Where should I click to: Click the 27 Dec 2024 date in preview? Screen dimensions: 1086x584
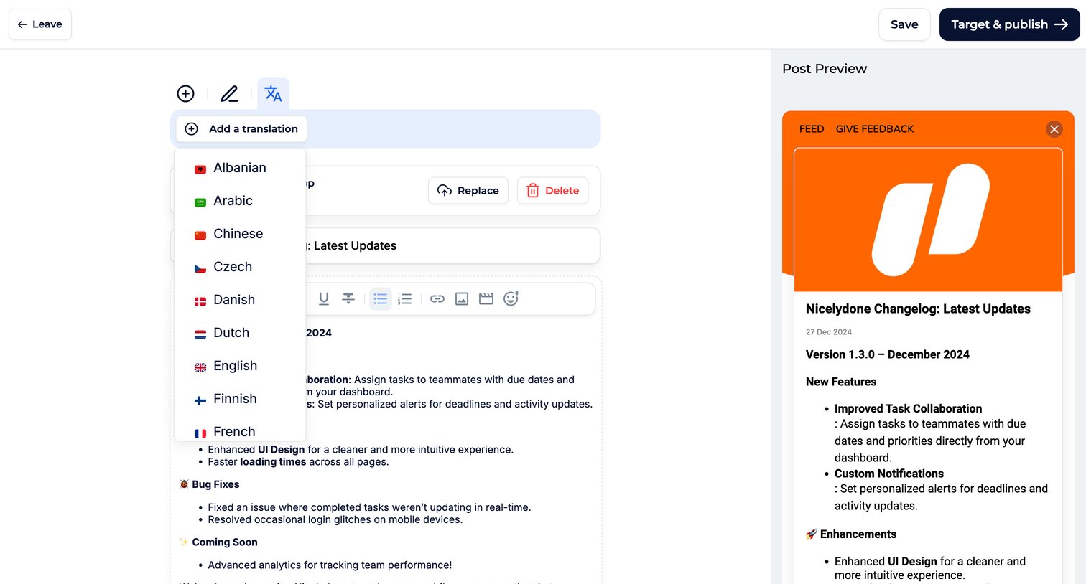tap(829, 332)
